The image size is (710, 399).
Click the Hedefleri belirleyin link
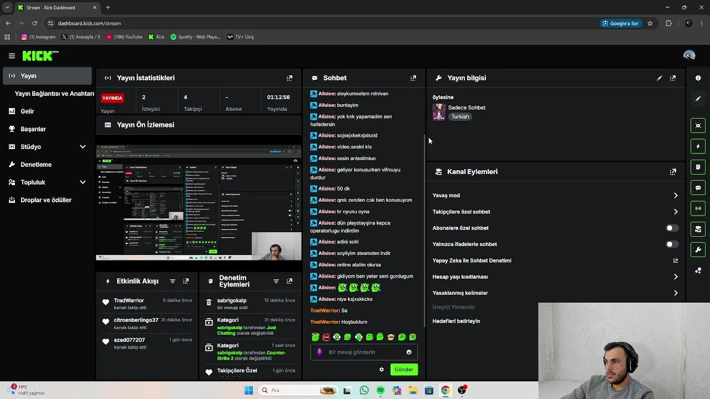tap(456, 321)
